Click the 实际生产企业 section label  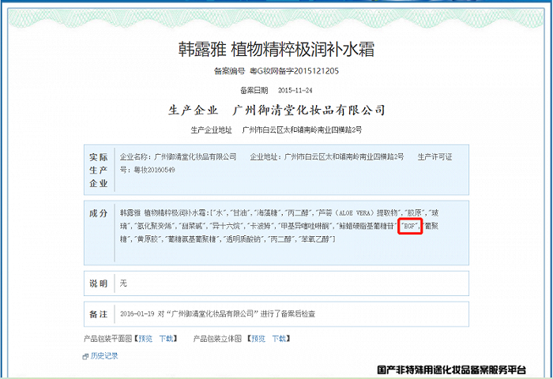tap(99, 170)
